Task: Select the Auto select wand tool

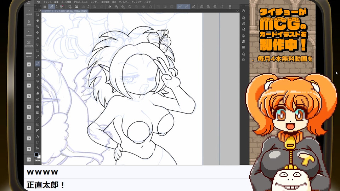Action: point(38,38)
